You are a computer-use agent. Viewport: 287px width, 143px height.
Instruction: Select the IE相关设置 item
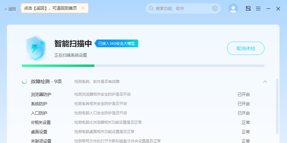(41, 122)
